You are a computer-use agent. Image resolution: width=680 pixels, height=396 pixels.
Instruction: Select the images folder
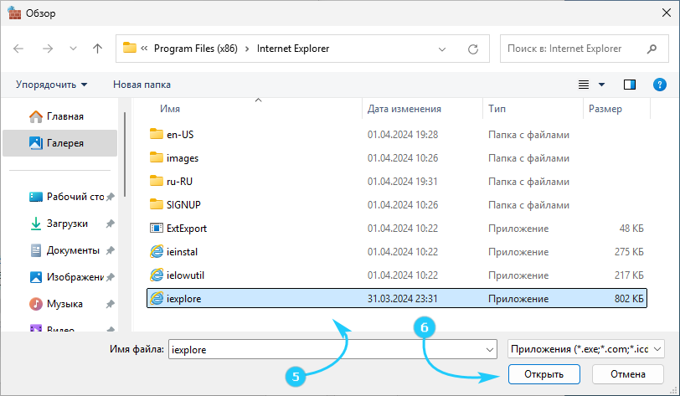pyautogui.click(x=397, y=158)
